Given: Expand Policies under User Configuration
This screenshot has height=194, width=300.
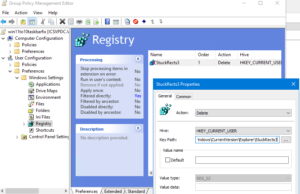Looking at the screenshot, I should (x=10, y=65).
